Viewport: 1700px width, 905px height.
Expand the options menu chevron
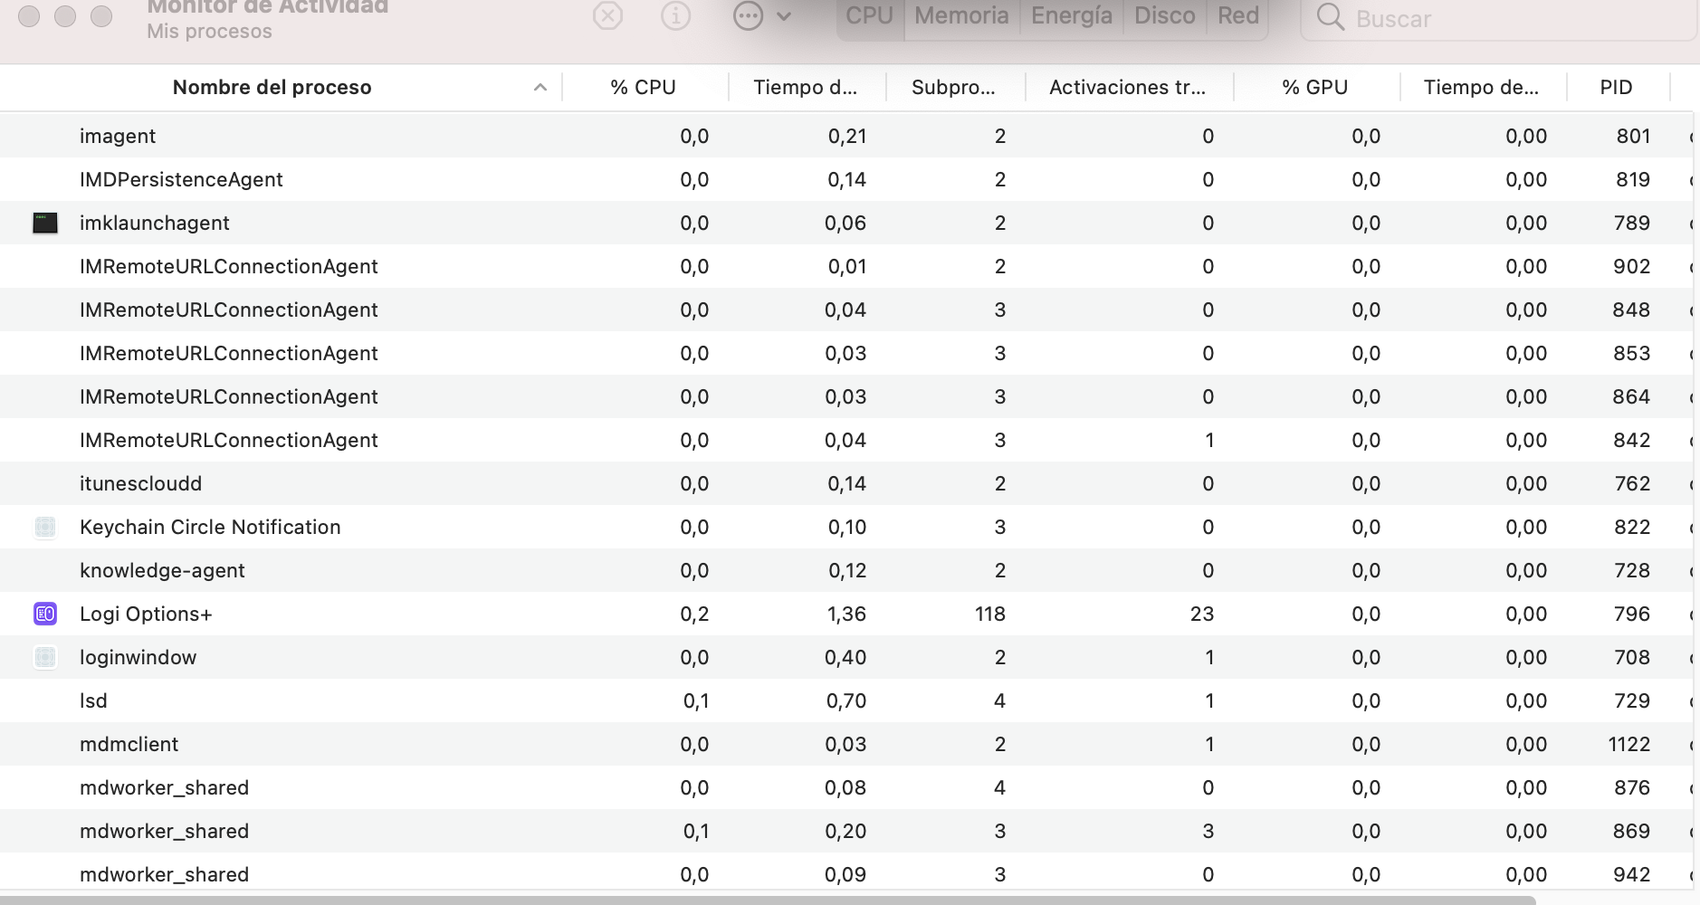[x=784, y=16]
